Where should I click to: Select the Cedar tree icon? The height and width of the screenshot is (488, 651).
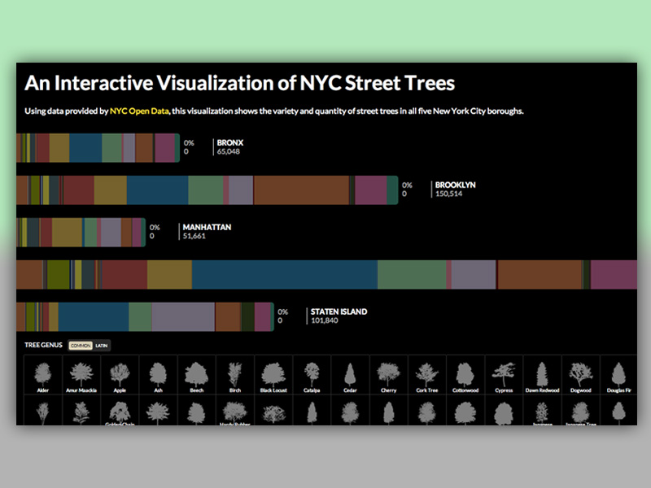pos(350,374)
